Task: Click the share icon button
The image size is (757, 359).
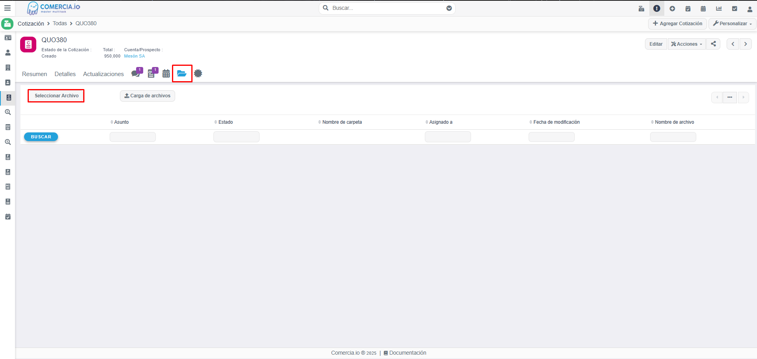Action: pyautogui.click(x=713, y=44)
